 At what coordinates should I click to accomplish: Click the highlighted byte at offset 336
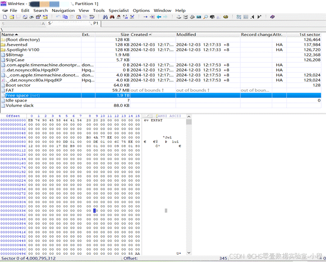pyautogui.click(x=96, y=211)
